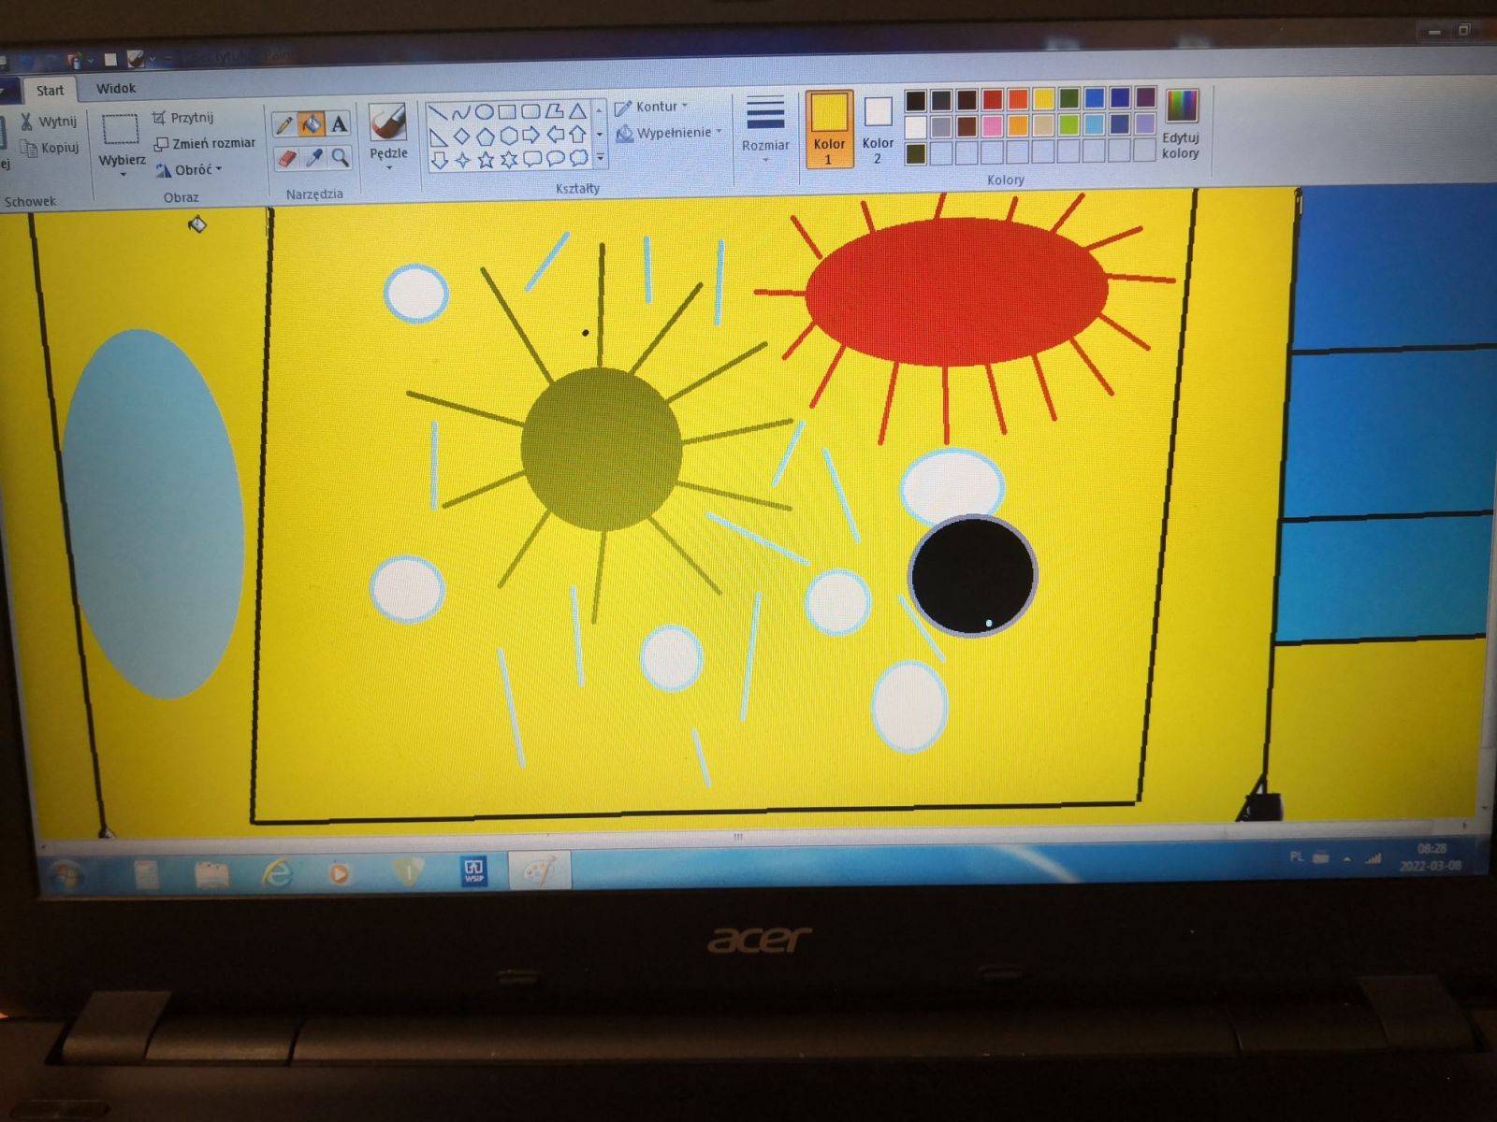Click the Wytnij cut button

pos(49,122)
